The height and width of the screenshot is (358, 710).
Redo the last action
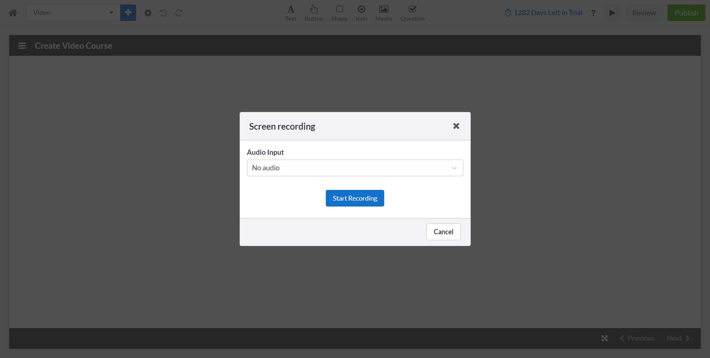click(179, 13)
